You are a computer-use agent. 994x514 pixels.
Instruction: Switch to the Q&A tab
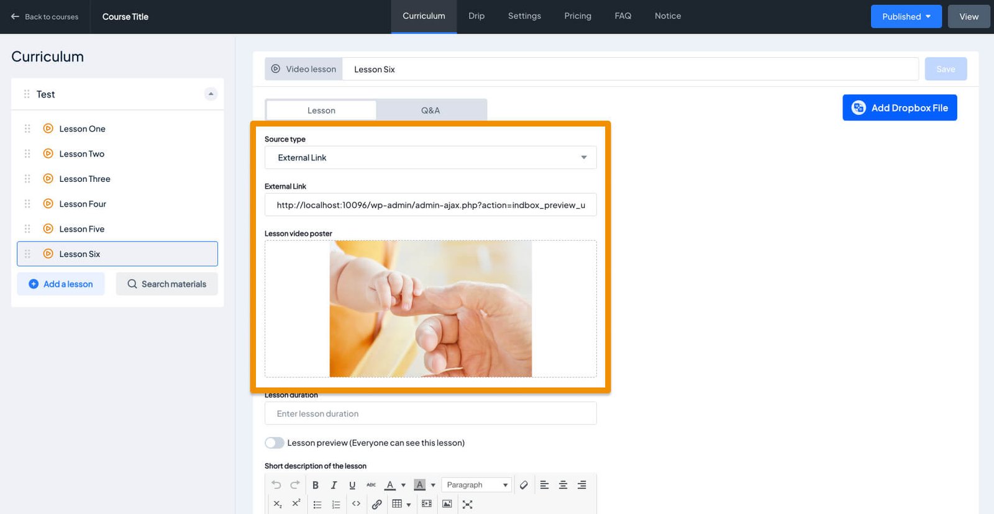point(431,110)
